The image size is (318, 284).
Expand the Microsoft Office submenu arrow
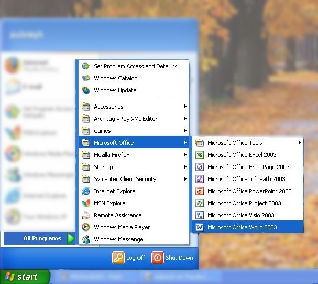(185, 143)
